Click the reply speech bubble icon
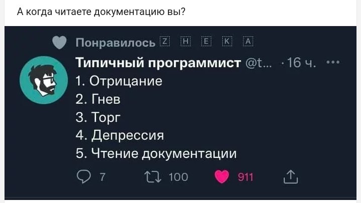361x203 pixels. tap(84, 176)
